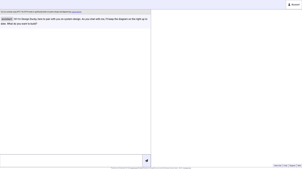
Task: Click the 'assistant:' role label
Action: (x=7, y=19)
